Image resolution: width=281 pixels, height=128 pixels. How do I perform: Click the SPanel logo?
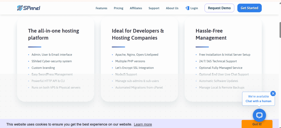pos(29,8)
